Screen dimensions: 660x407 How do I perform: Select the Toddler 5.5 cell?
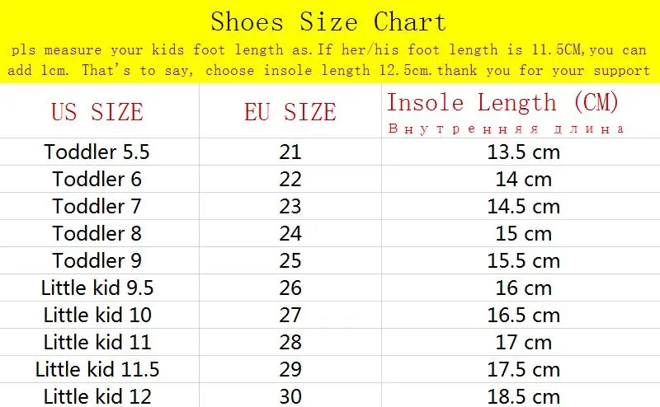97,152
